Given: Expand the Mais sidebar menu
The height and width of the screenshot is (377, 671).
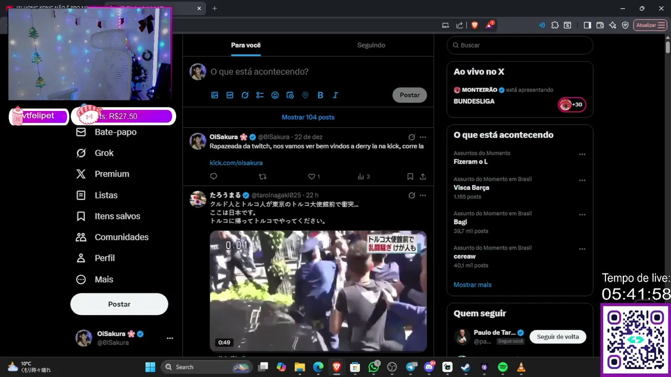Looking at the screenshot, I should pyautogui.click(x=94, y=280).
